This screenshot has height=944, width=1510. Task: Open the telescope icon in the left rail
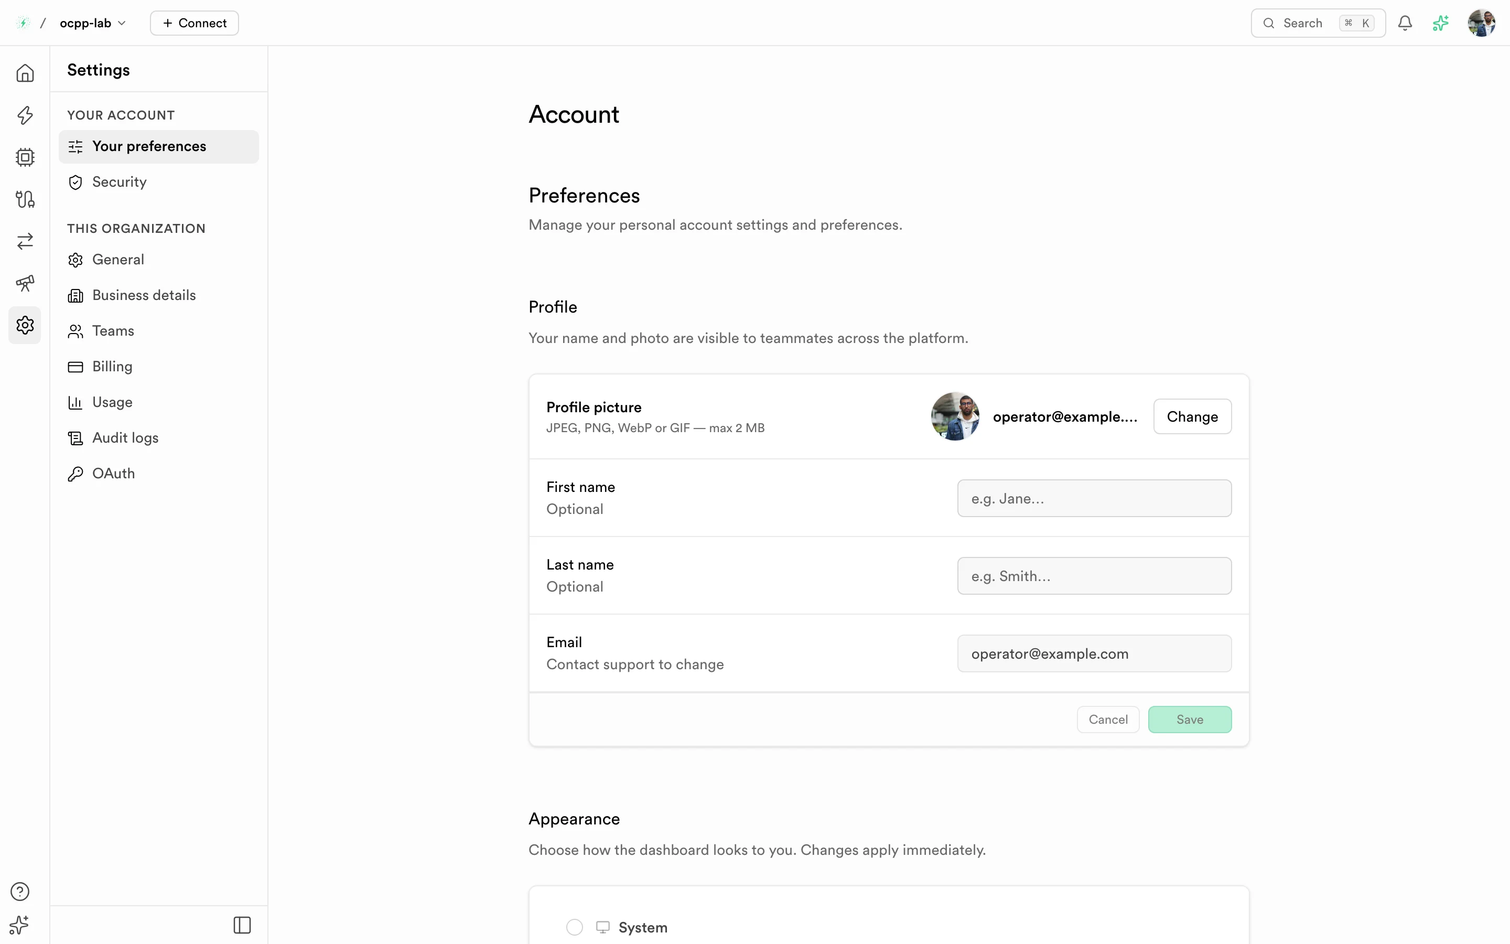(x=25, y=283)
